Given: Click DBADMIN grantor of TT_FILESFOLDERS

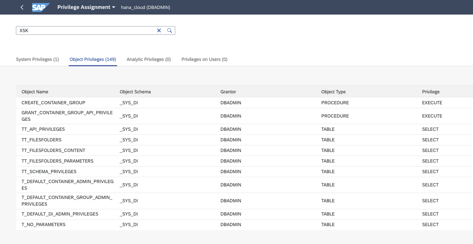Looking at the screenshot, I should pos(231,140).
